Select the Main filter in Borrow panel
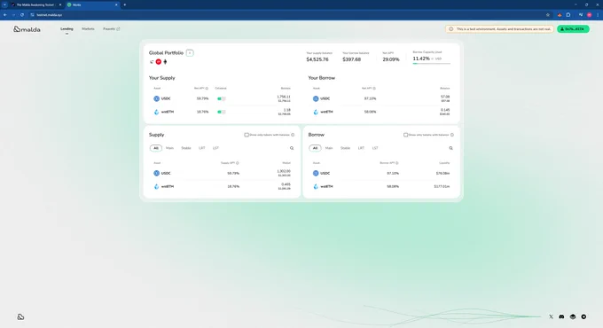Image resolution: width=603 pixels, height=328 pixels. pyautogui.click(x=329, y=148)
